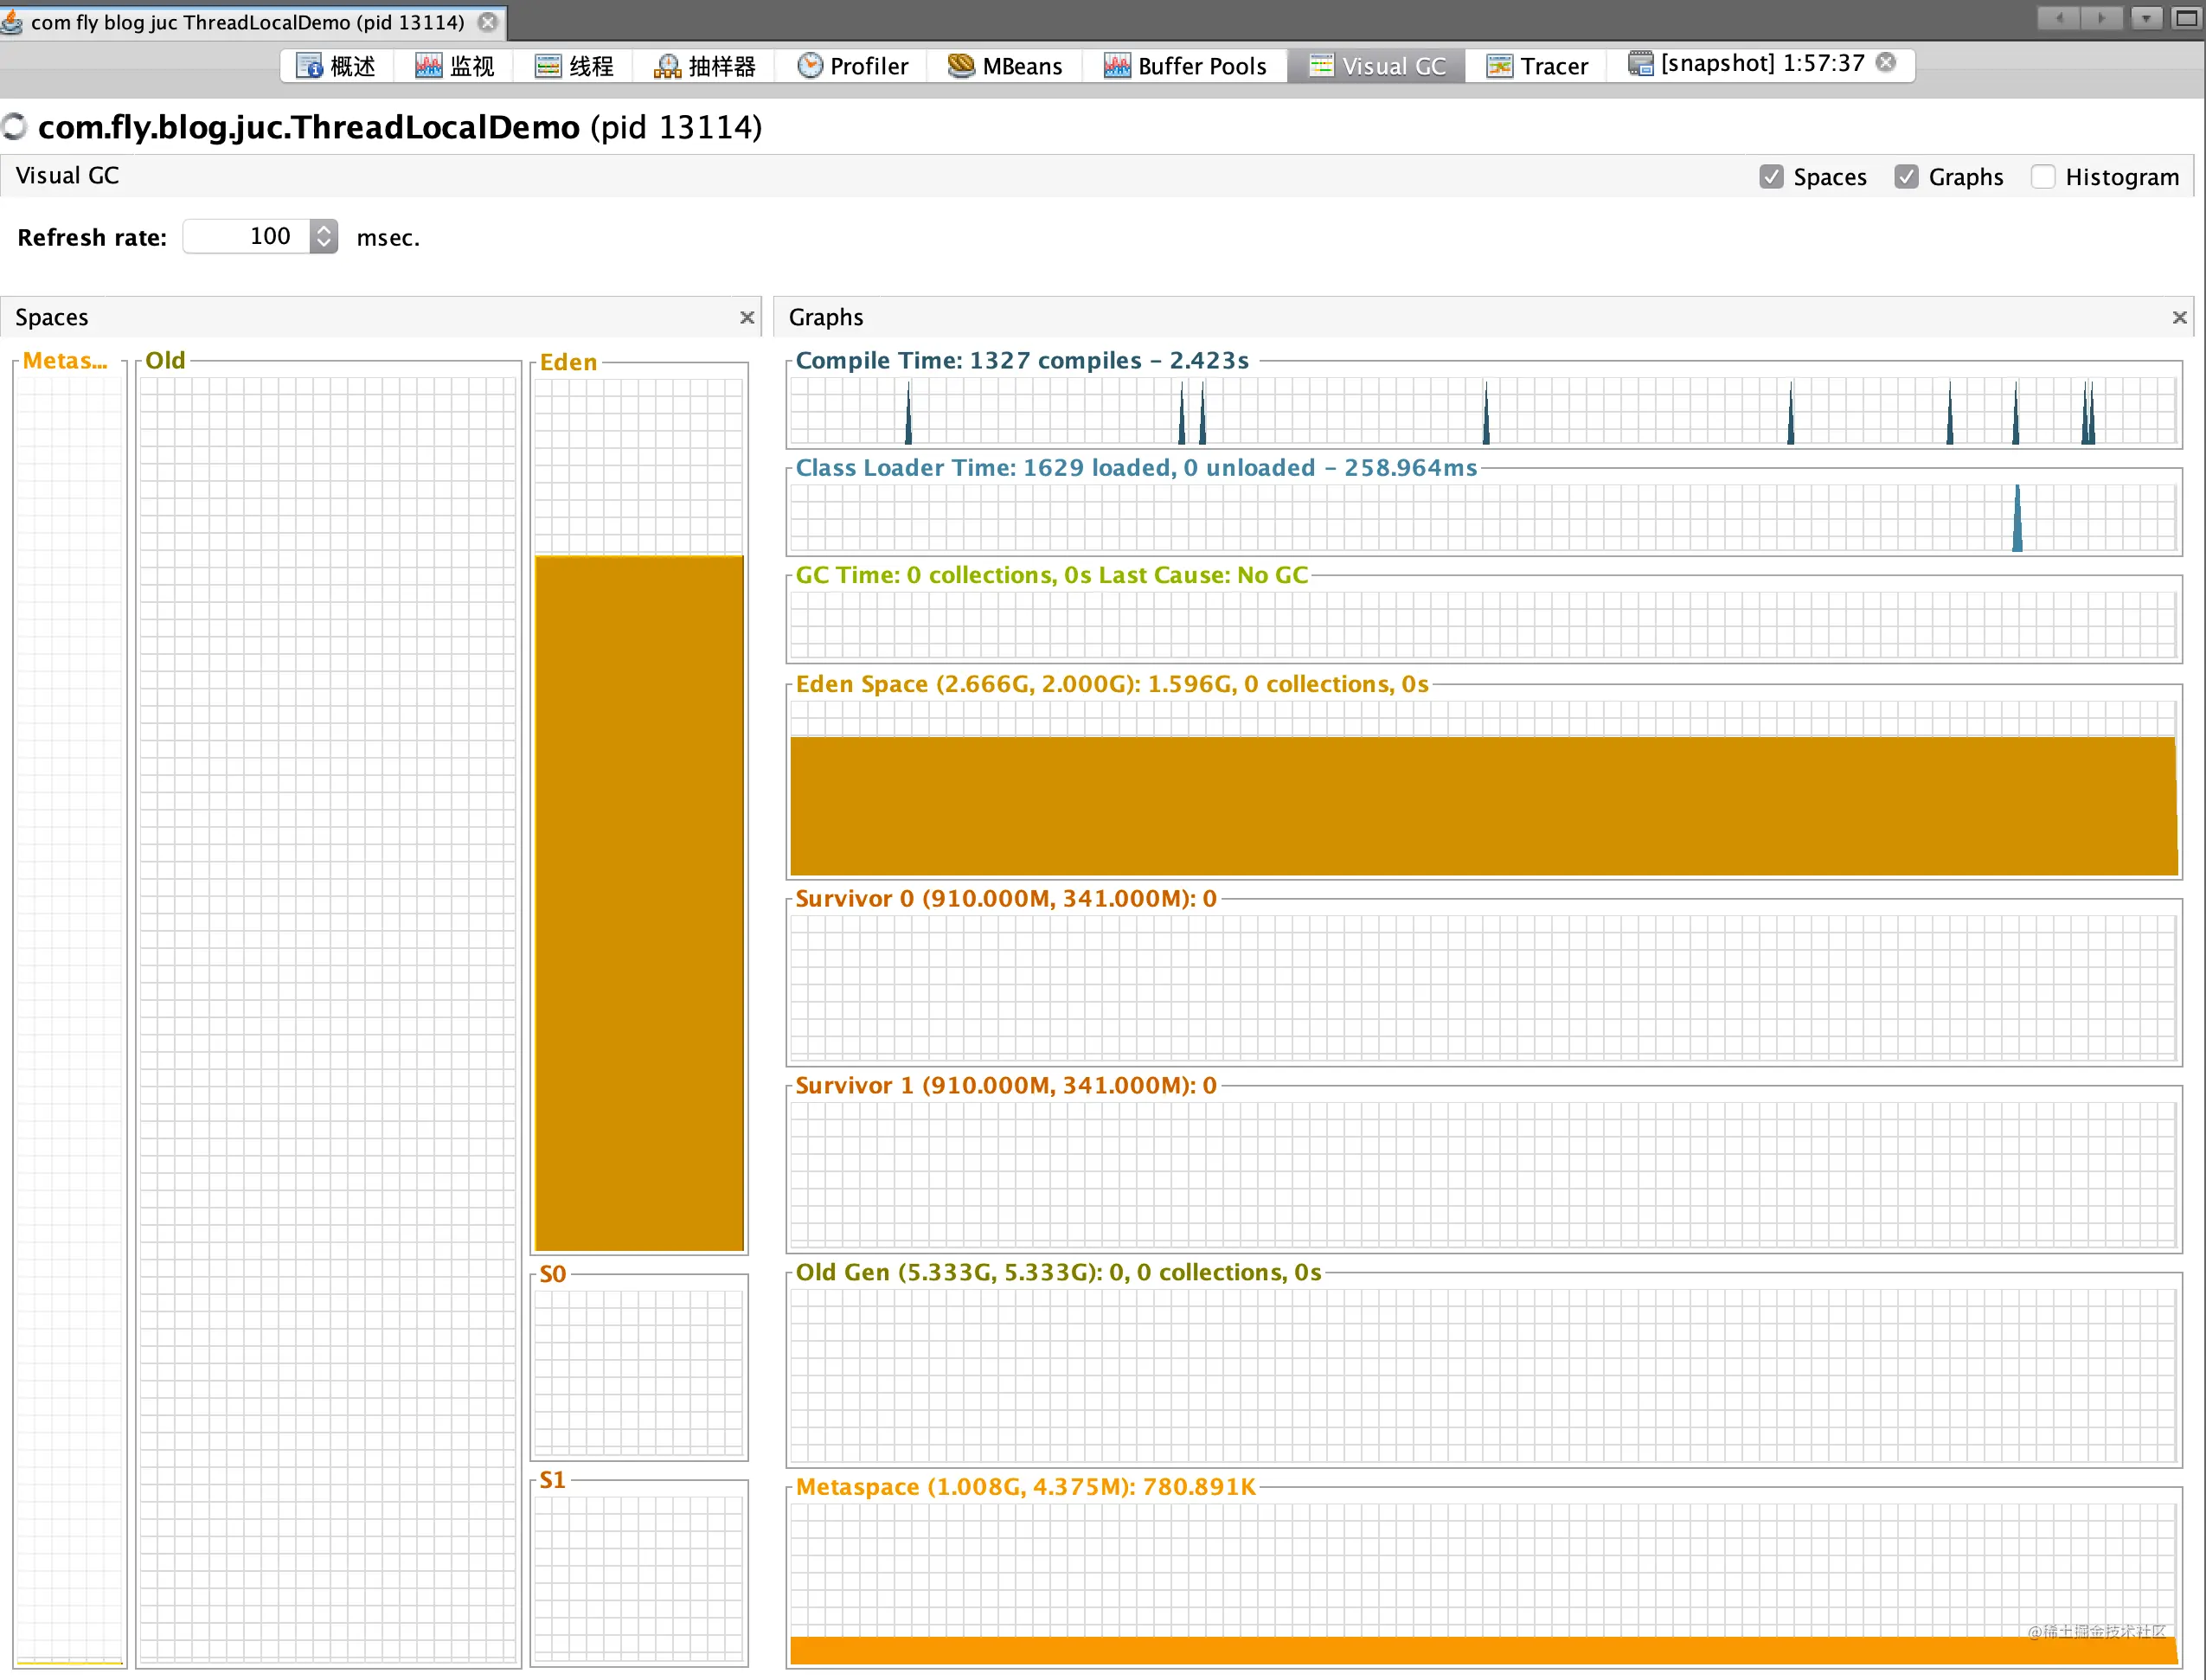2206x1680 pixels.
Task: Close the Graphs panel
Action: (x=2180, y=317)
